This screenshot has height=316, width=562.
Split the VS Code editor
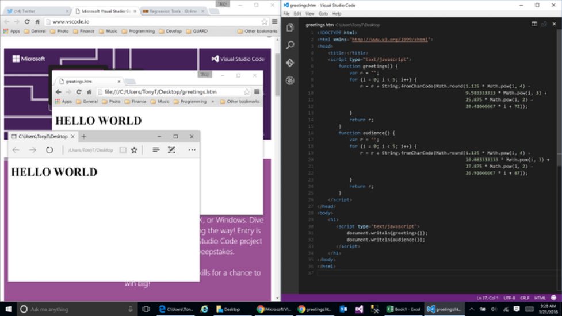point(534,24)
